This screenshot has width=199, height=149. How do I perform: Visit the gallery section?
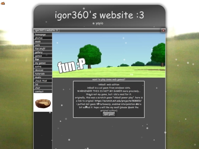pyautogui.click(x=43, y=52)
